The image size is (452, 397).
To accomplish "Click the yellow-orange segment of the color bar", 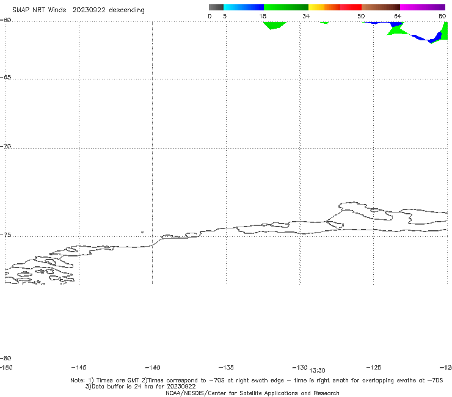I will pos(324,7).
